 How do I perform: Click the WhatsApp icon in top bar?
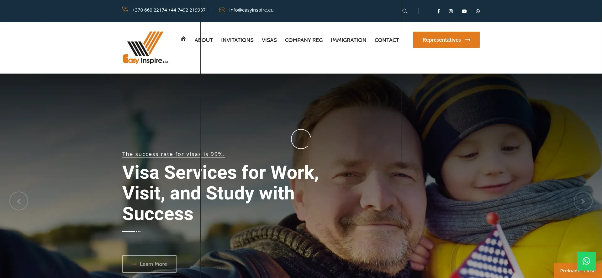pos(478,11)
